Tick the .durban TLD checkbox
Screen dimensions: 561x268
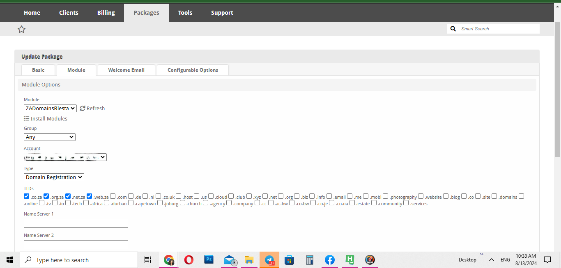107,203
